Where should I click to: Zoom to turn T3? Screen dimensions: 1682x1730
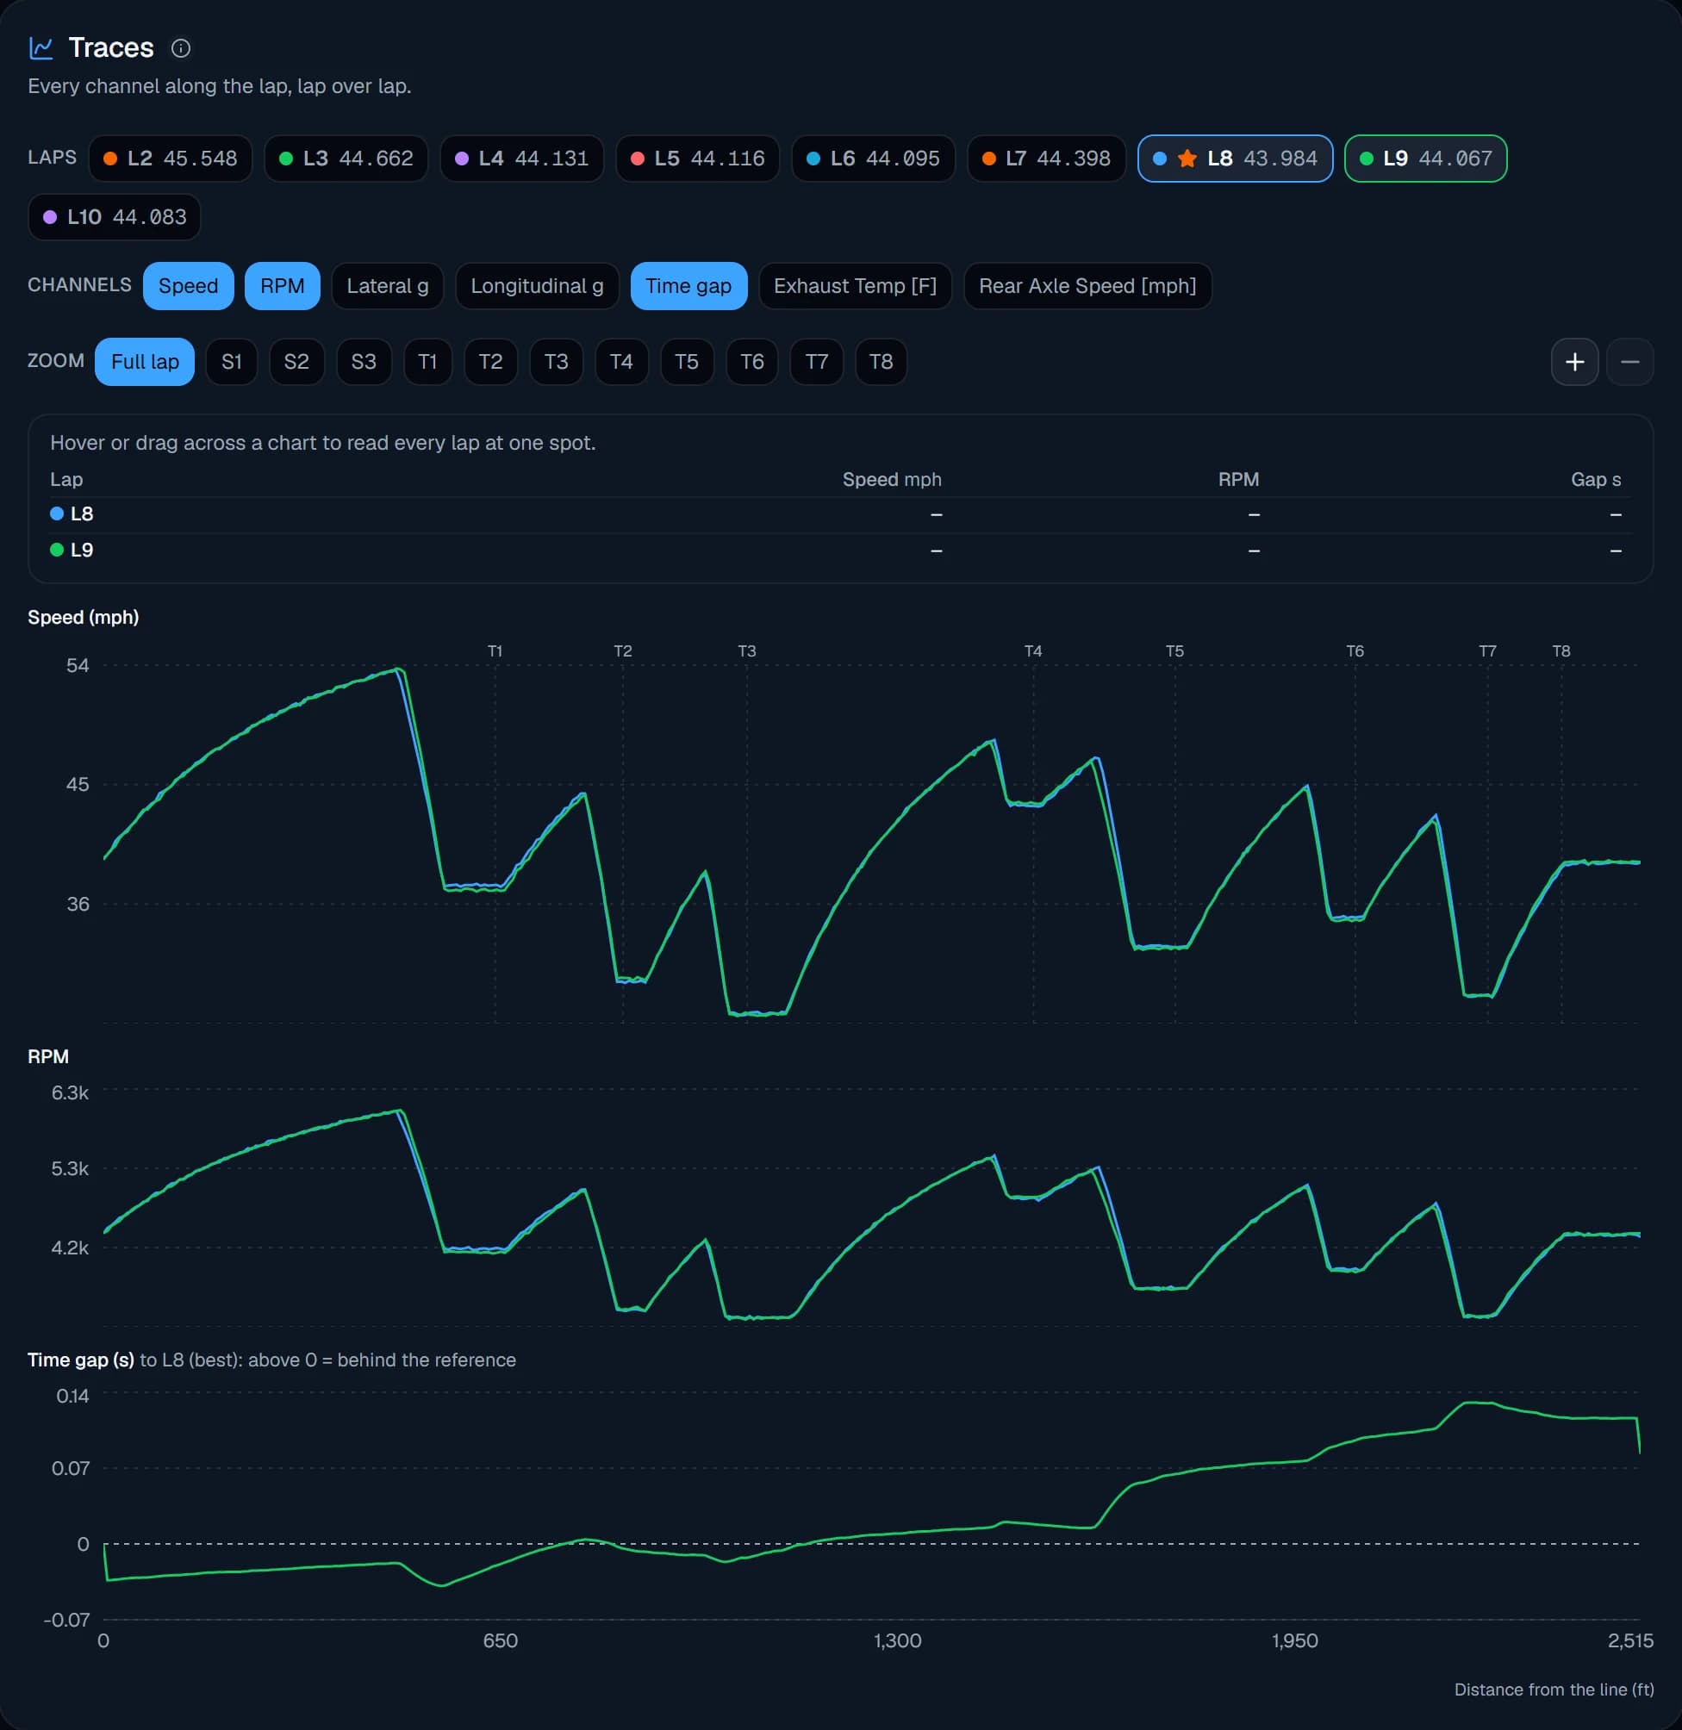coord(557,361)
